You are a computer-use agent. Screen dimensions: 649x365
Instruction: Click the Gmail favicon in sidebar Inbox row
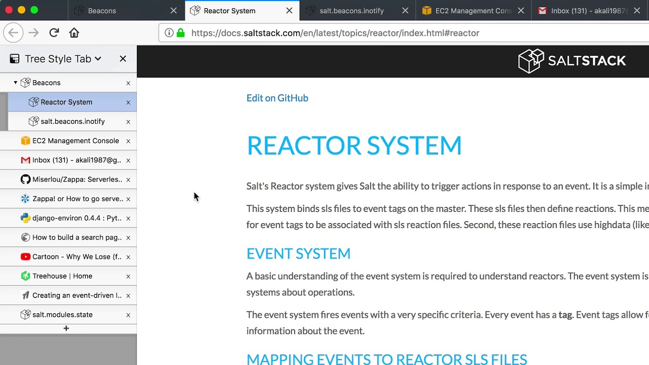25,160
